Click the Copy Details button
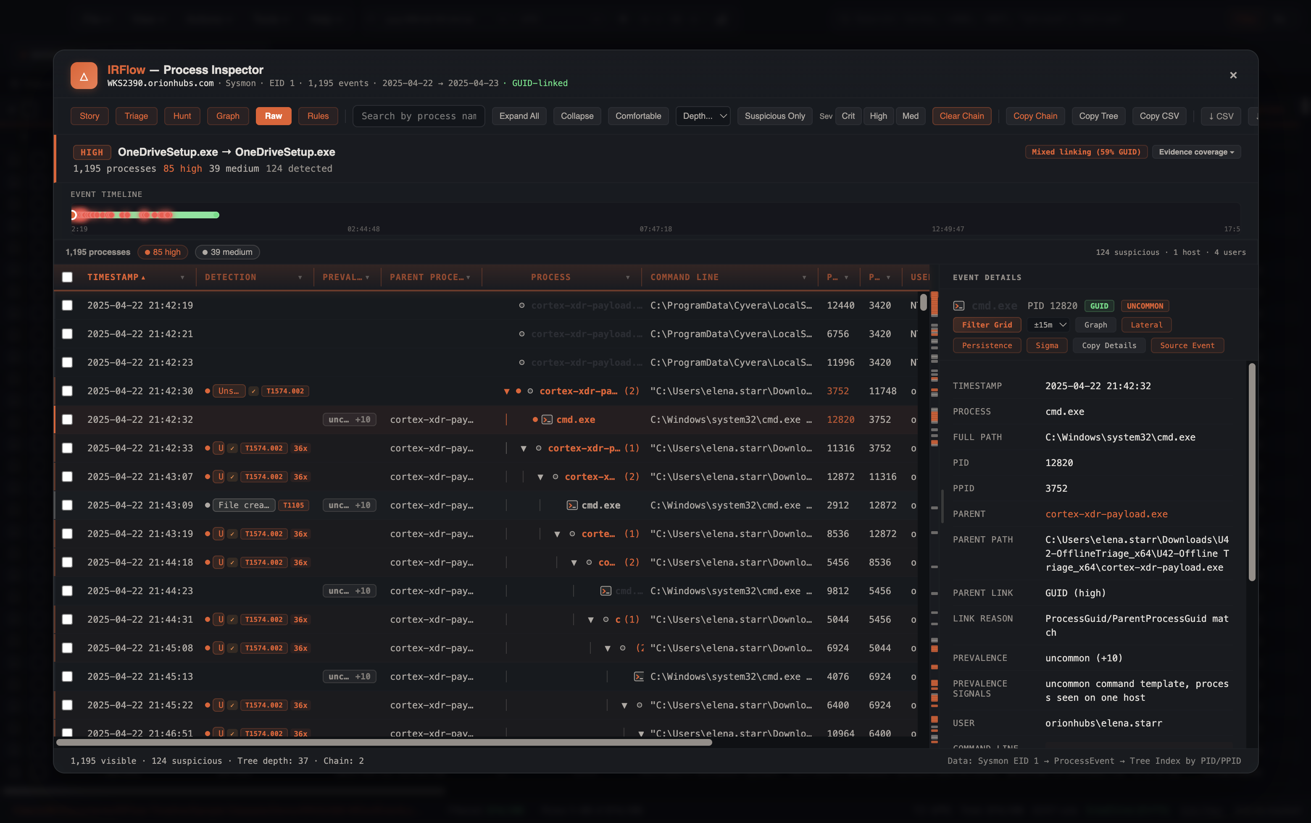Screen dimensions: 1311x823 [x=1108, y=346]
